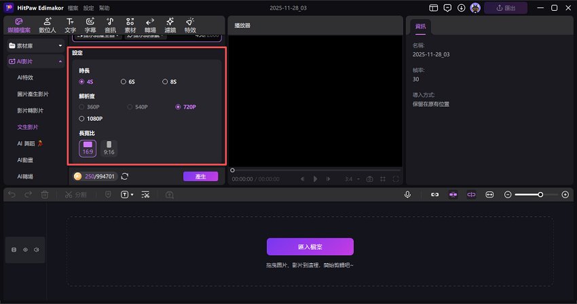Screen dimensions: 577x304
Task: Open the text tool T dropdown arrow
Action: click(x=132, y=195)
